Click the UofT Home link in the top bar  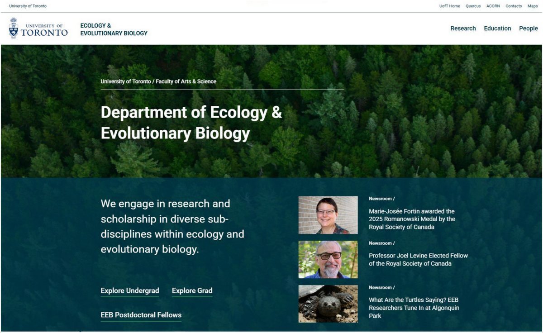point(449,6)
